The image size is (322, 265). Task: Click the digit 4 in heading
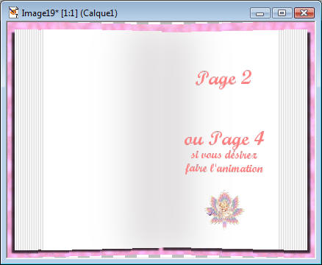click(x=259, y=138)
